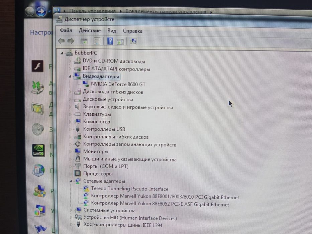Click Системные устройства label
The width and height of the screenshot is (312, 234).
[109, 210]
